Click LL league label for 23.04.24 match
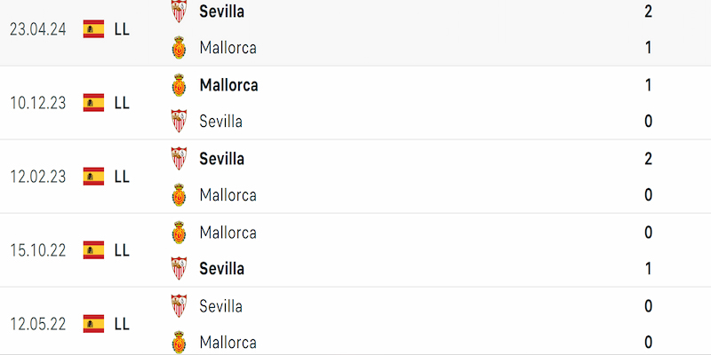 click(x=122, y=29)
